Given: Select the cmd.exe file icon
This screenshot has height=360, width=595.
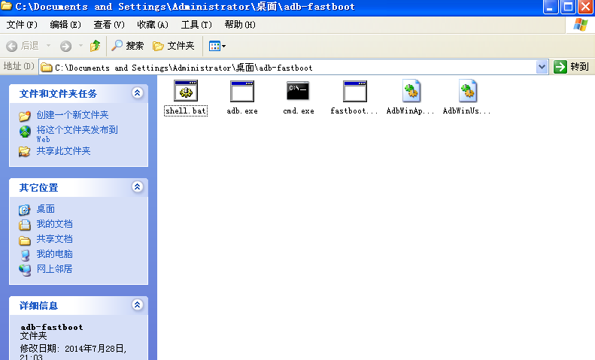Looking at the screenshot, I should pyautogui.click(x=298, y=92).
